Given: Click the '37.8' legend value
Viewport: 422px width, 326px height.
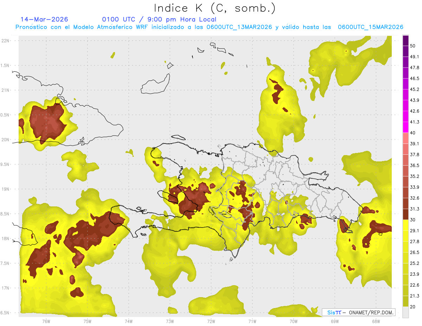Looking at the screenshot, I should point(414,154).
